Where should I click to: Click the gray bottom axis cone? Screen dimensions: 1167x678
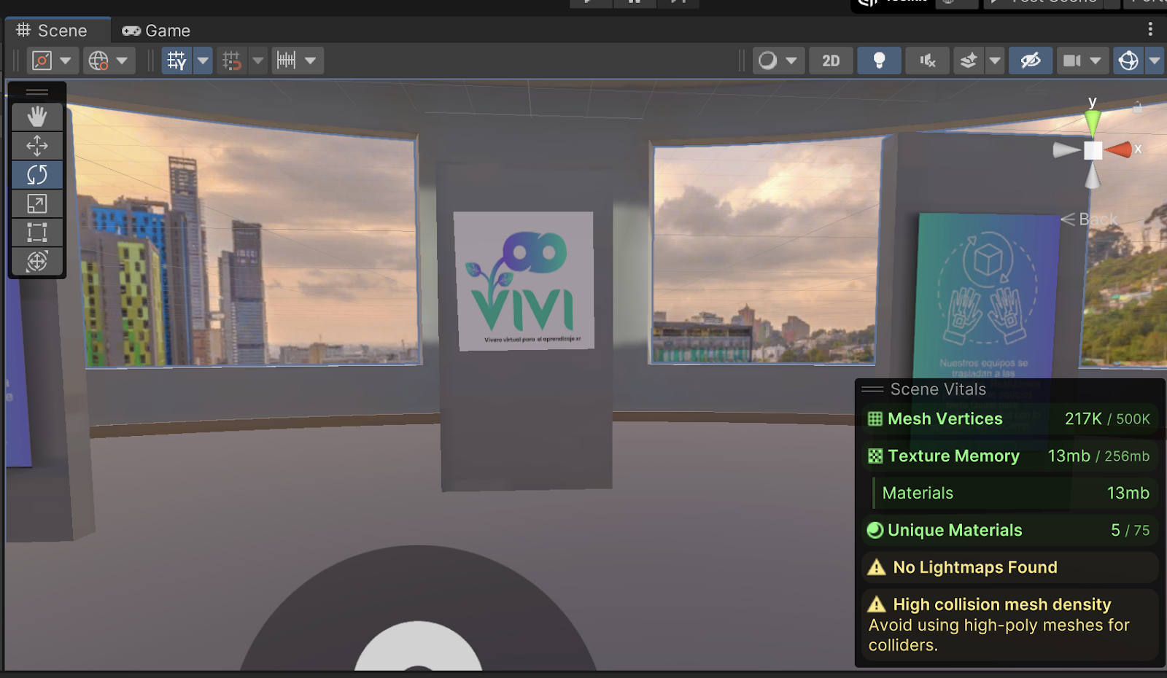coord(1093,176)
